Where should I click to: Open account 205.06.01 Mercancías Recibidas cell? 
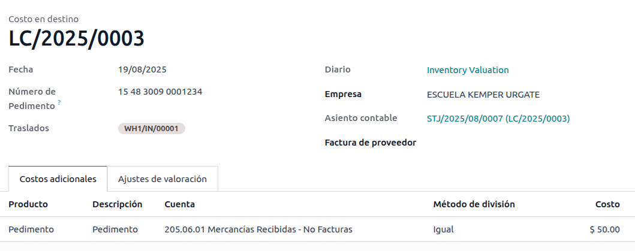(x=258, y=229)
